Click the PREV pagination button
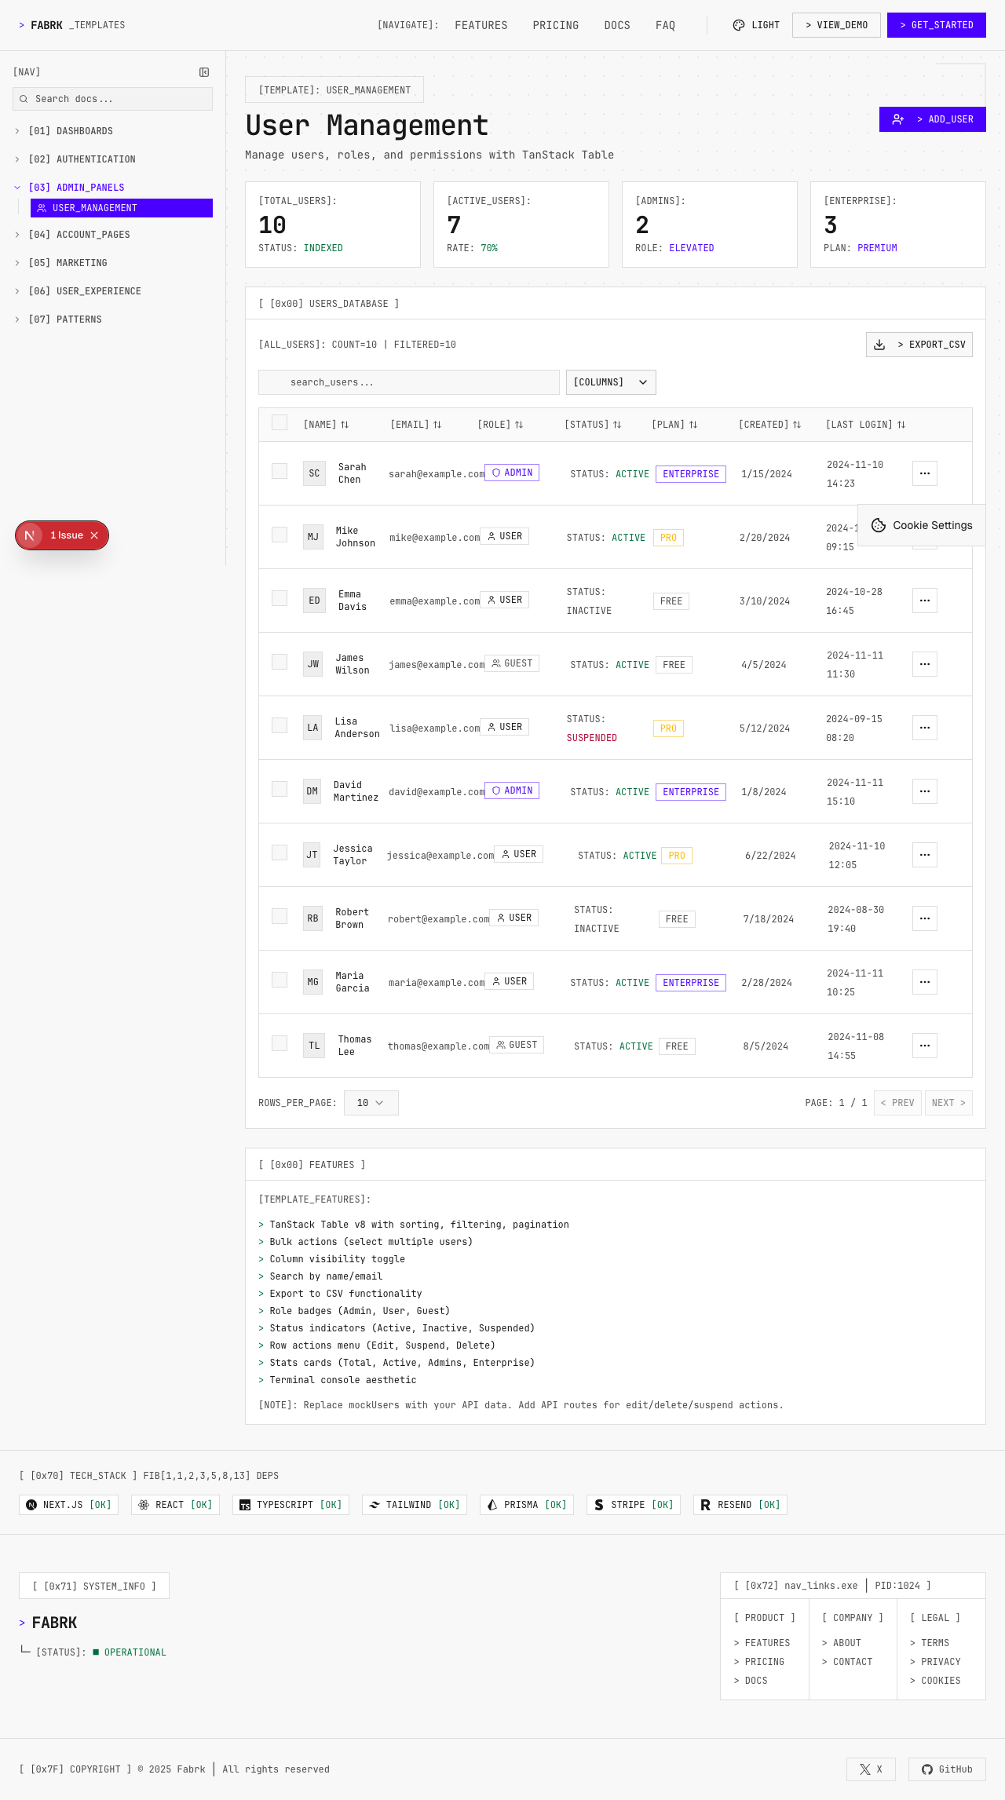 (x=897, y=1103)
